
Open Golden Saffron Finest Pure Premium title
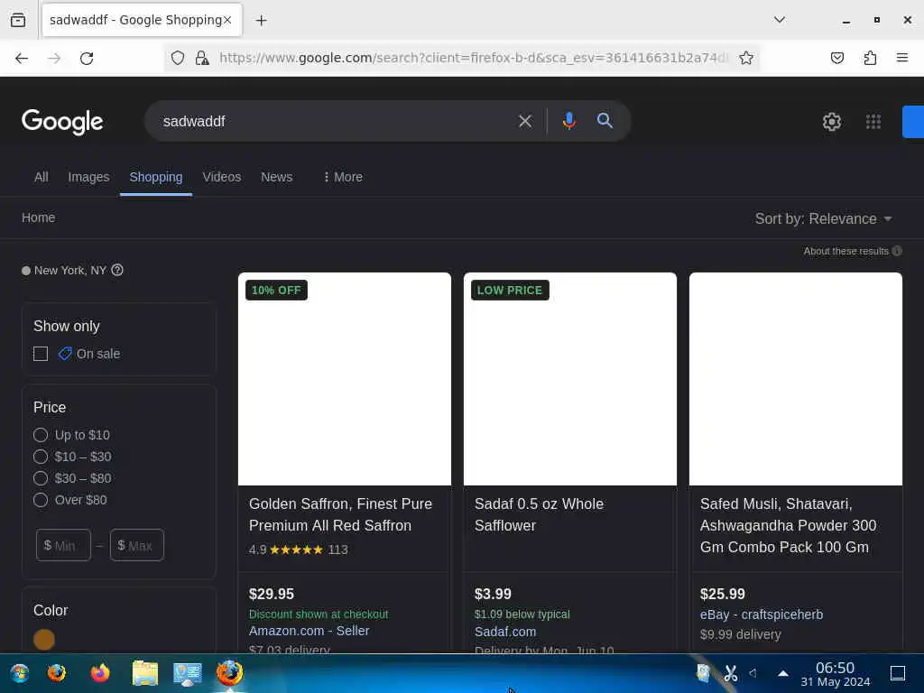click(340, 514)
